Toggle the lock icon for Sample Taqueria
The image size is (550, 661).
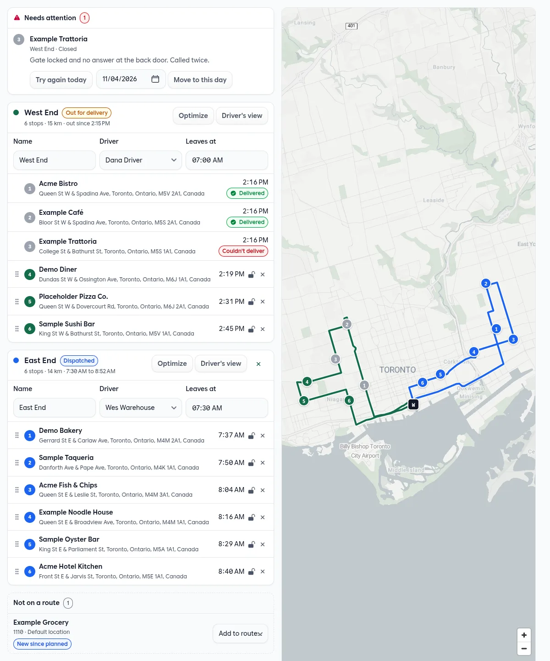[x=252, y=463]
